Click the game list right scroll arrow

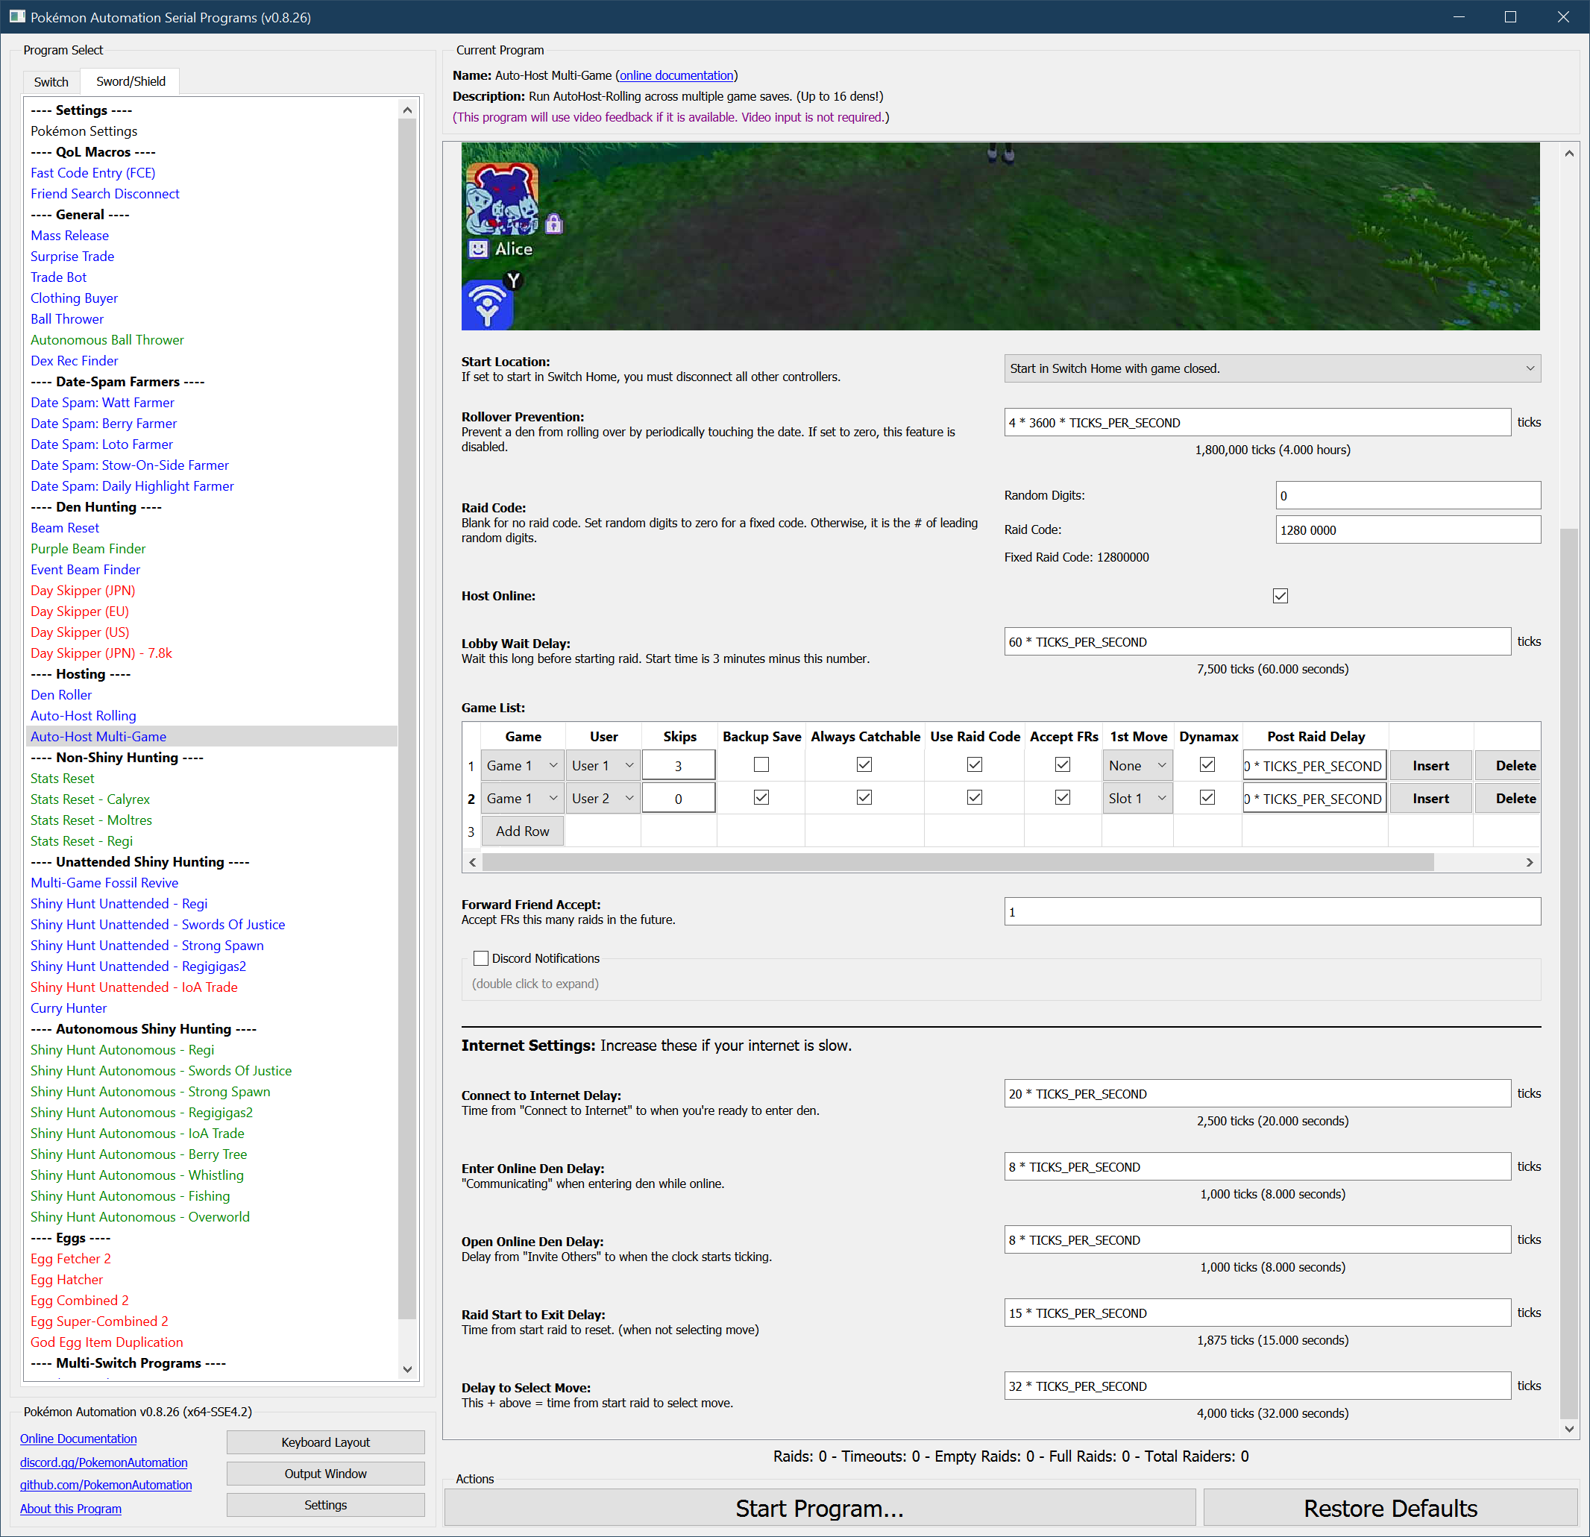click(x=1529, y=862)
